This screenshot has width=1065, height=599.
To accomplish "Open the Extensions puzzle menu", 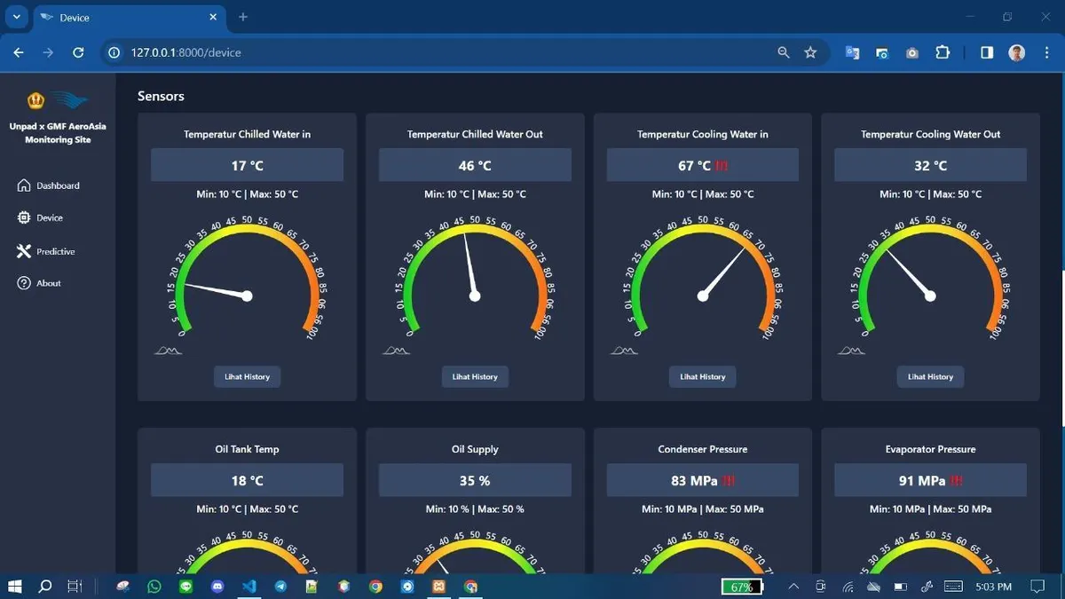I will point(943,52).
